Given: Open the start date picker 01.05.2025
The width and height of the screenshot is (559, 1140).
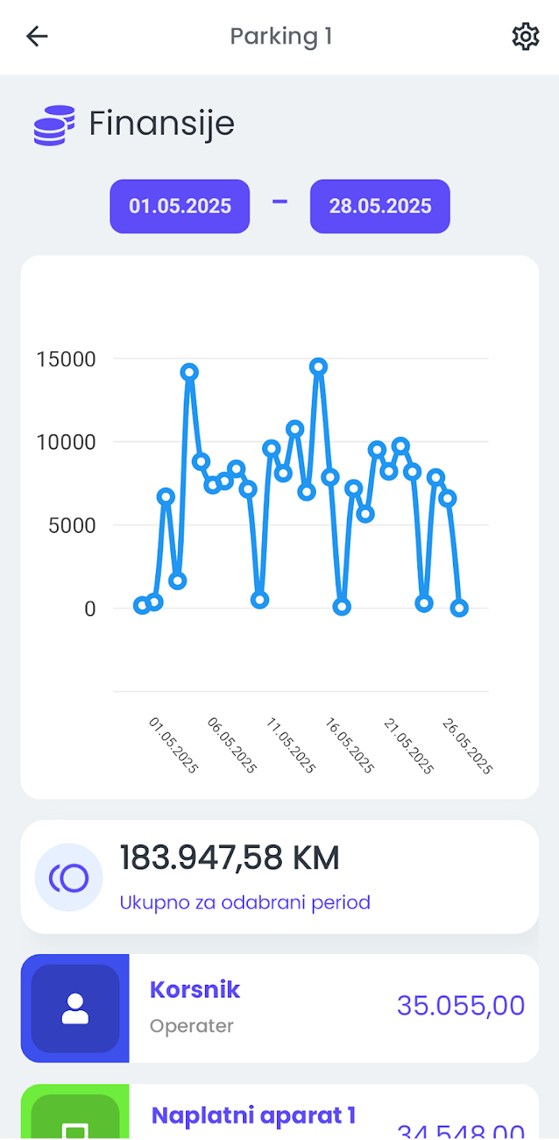Looking at the screenshot, I should [x=180, y=207].
